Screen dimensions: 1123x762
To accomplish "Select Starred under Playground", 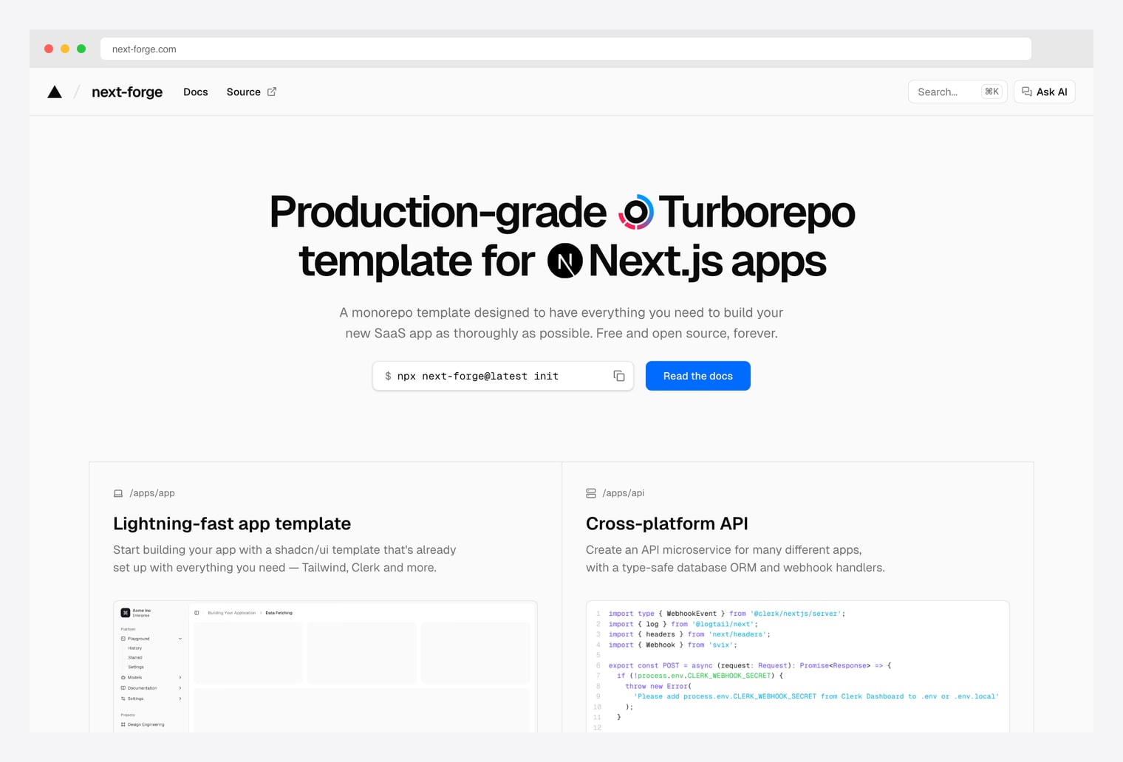I will 135,657.
